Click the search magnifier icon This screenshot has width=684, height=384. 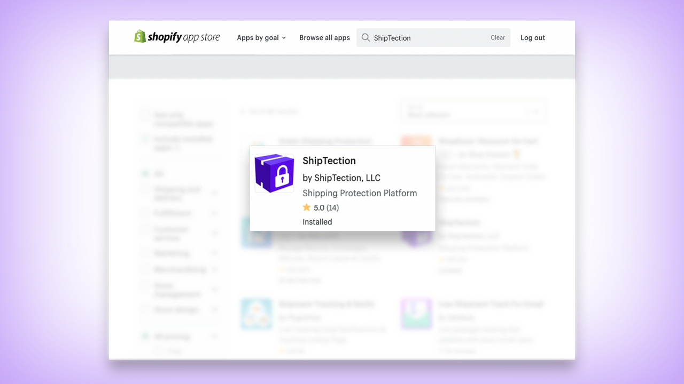pyautogui.click(x=366, y=37)
